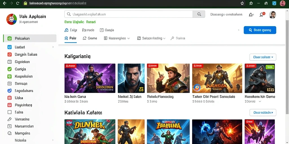Click the red Paykintang sidebar icon
Screen dimensions: 289x144
pos(10,105)
